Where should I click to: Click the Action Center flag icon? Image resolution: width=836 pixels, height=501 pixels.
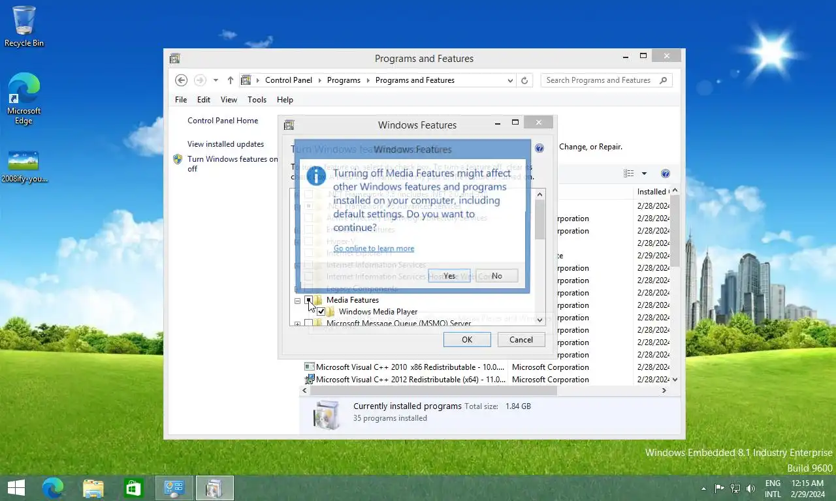point(720,488)
